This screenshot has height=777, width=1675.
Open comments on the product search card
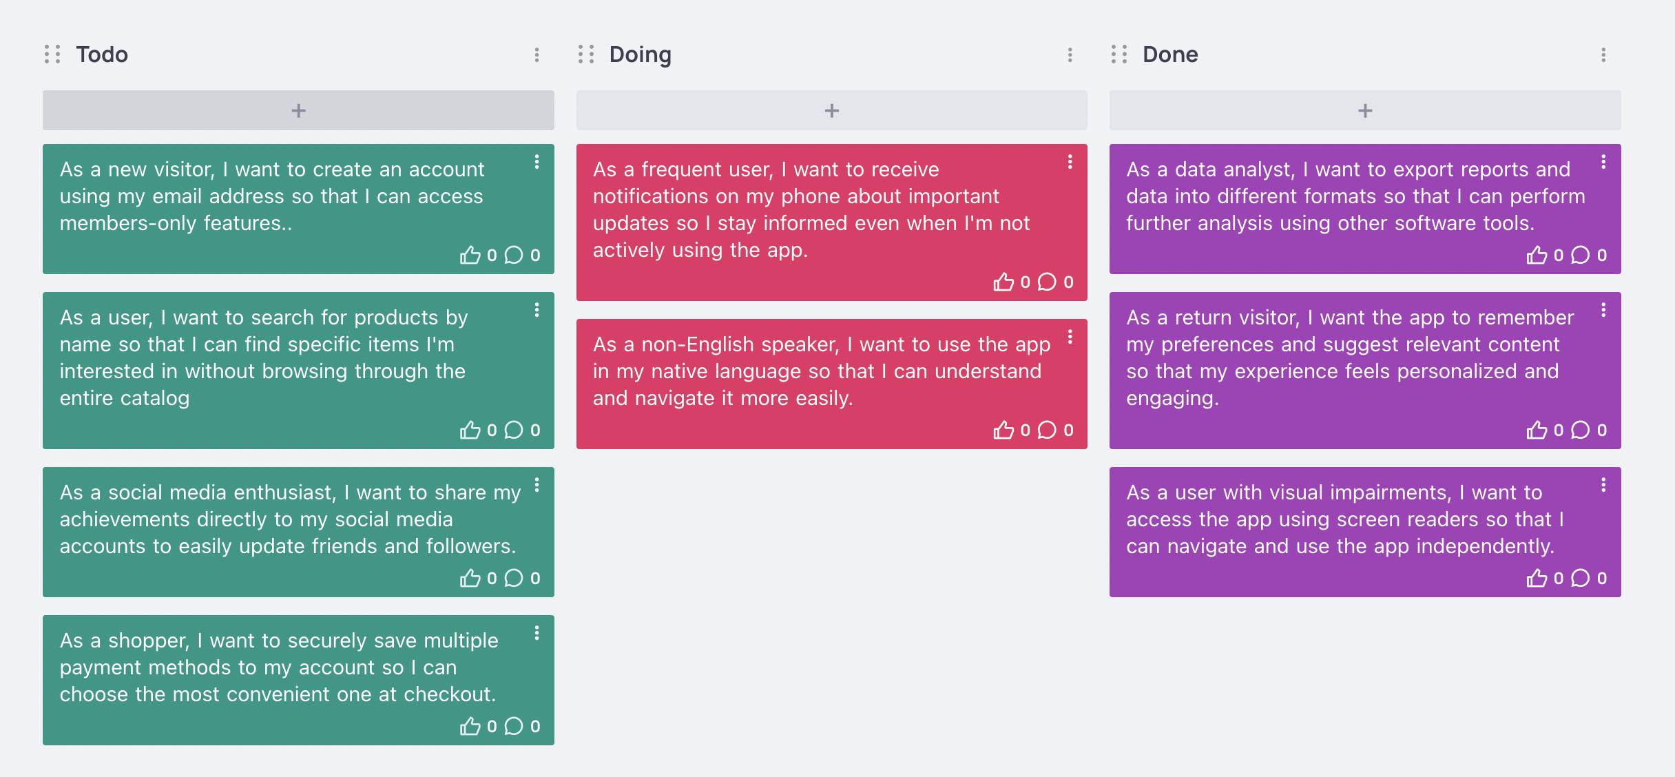[514, 430]
